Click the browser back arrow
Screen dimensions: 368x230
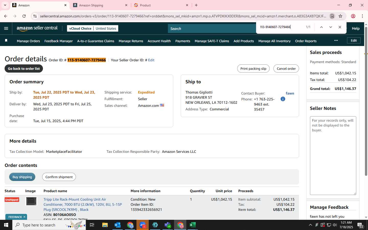[x=6, y=16]
